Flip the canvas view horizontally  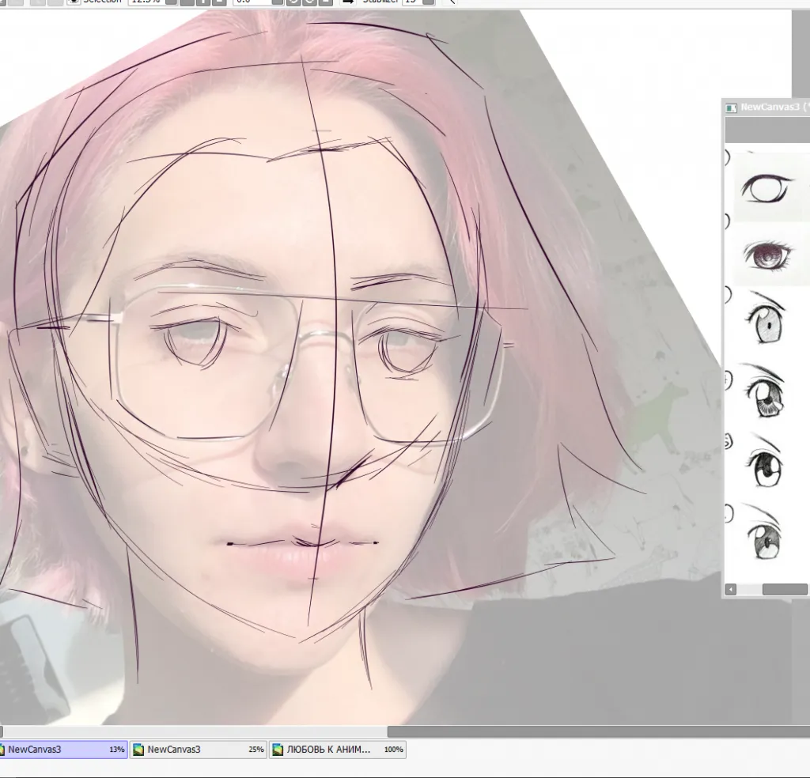point(349,2)
